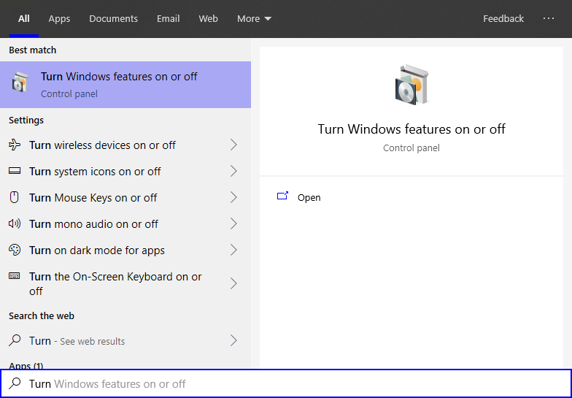Expand arrow for On-Screen Keyboard result

[233, 283]
